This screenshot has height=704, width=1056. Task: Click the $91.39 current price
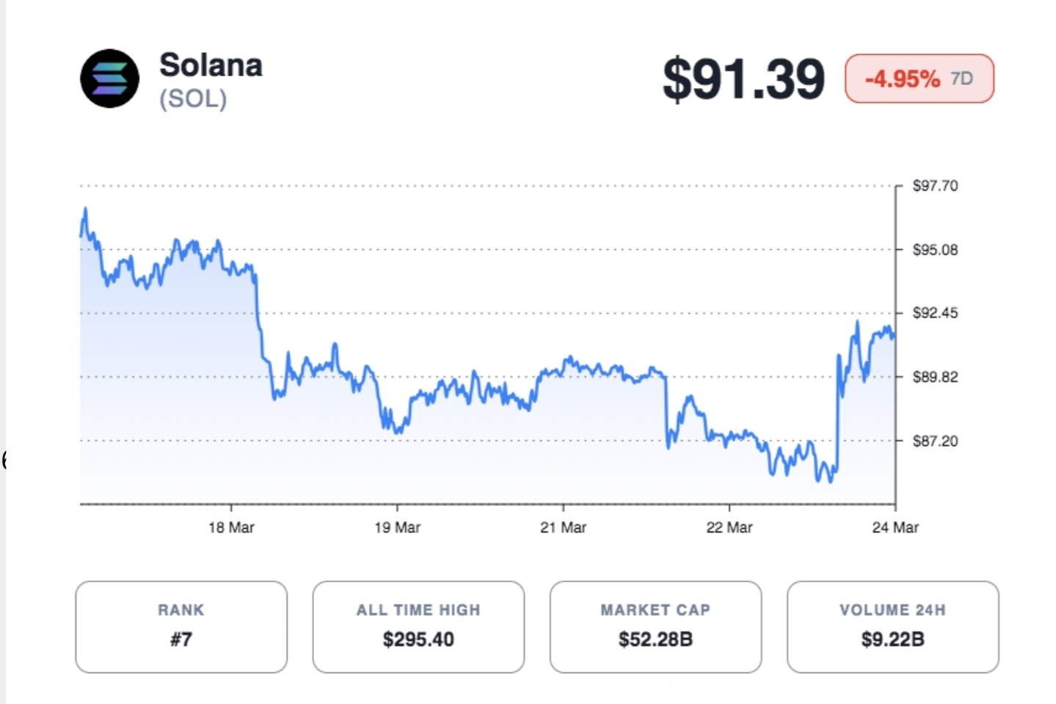click(x=743, y=79)
